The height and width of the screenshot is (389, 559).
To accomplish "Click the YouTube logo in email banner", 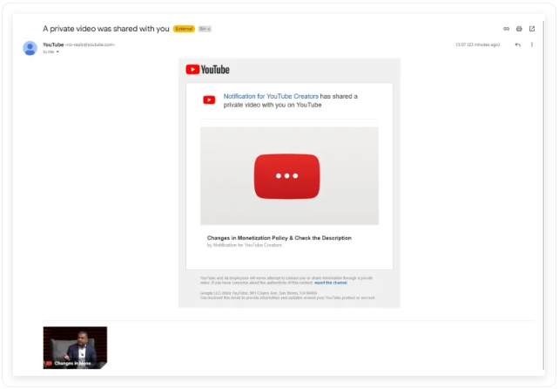I will click(207, 70).
